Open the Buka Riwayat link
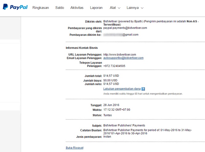205x152 pixels. [x=74, y=148]
